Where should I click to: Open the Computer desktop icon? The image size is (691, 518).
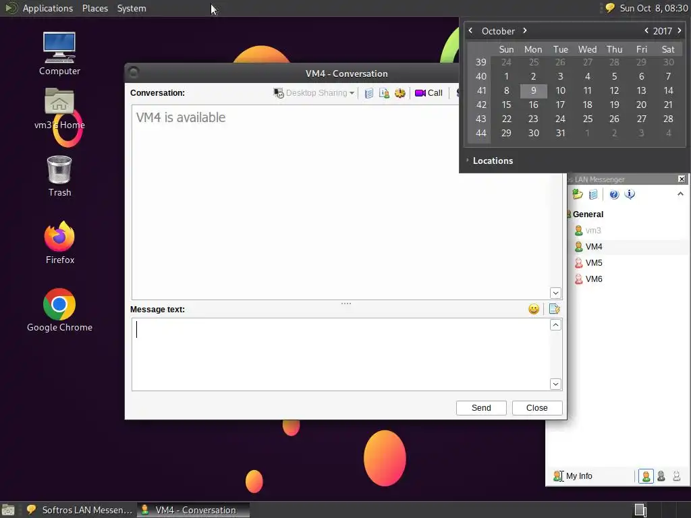[x=59, y=54]
